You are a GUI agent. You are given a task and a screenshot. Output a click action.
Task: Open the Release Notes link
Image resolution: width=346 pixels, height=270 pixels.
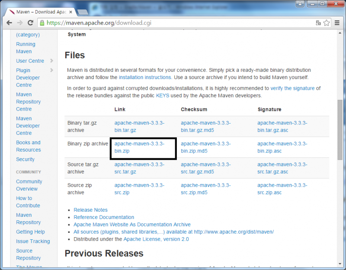click(90, 210)
